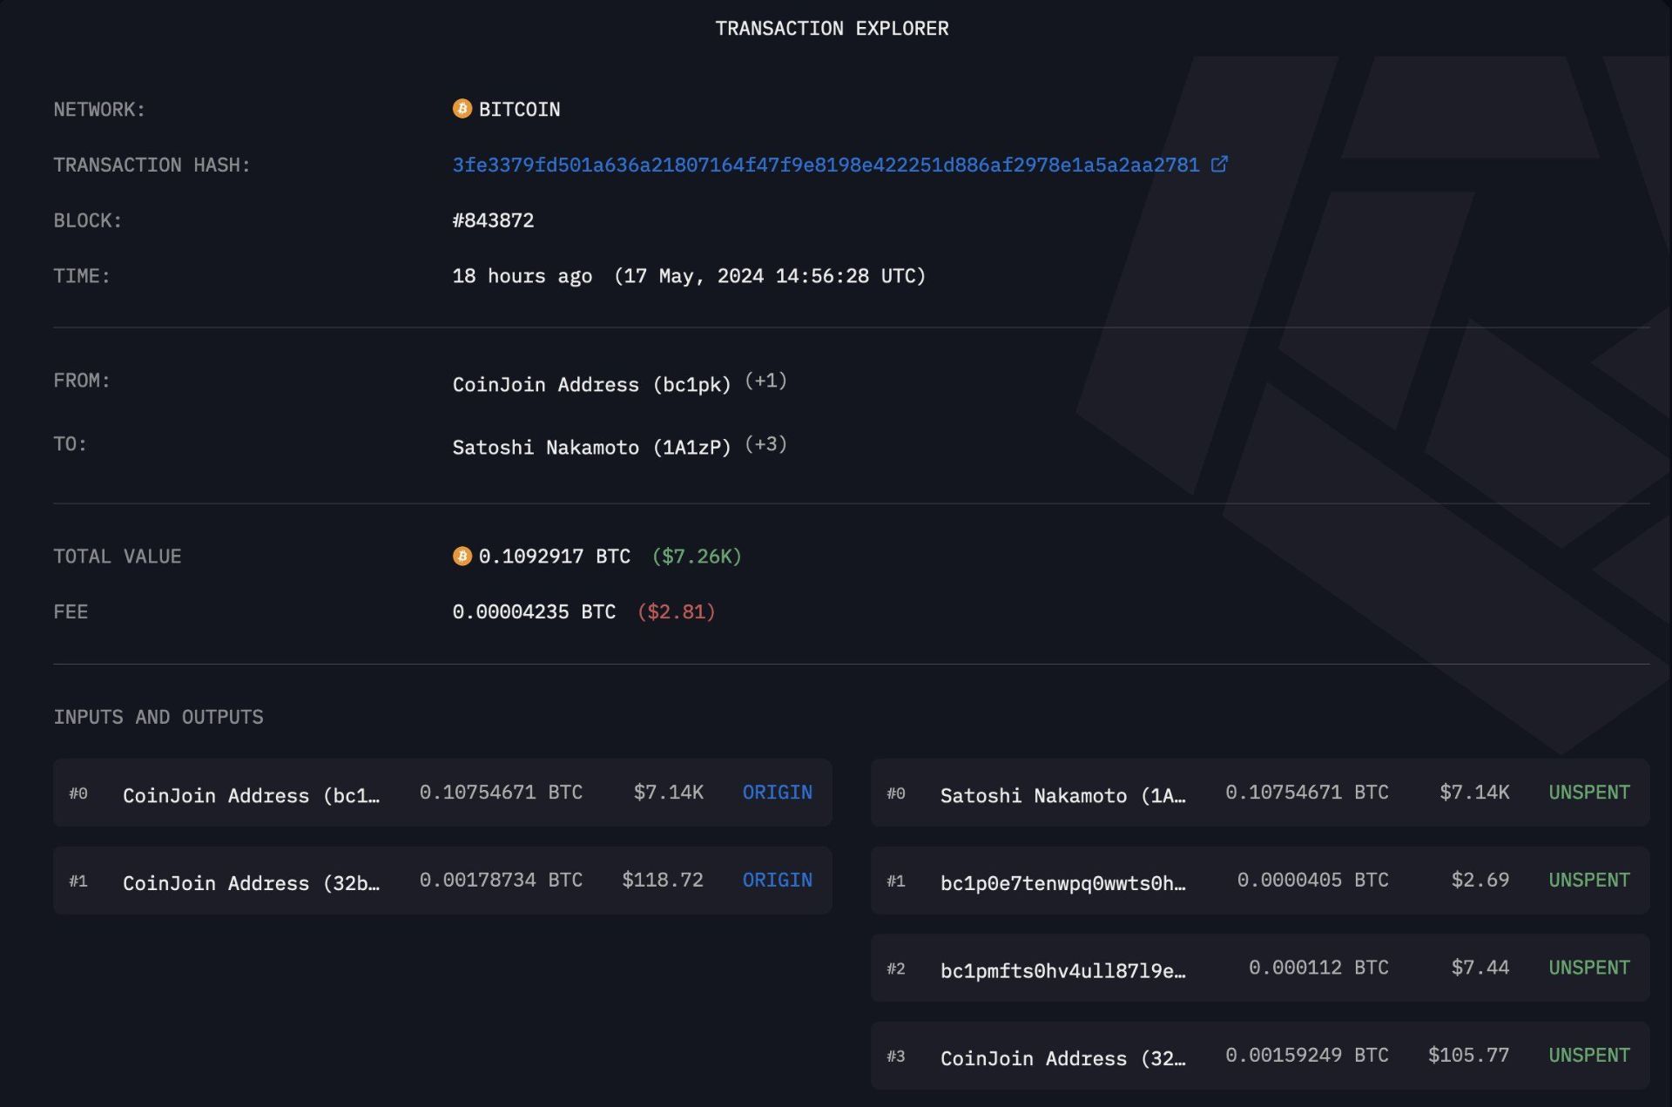Screen dimensions: 1672x1107
Task: Click the #1 index marker on CoinJoin input
Action: 78,881
